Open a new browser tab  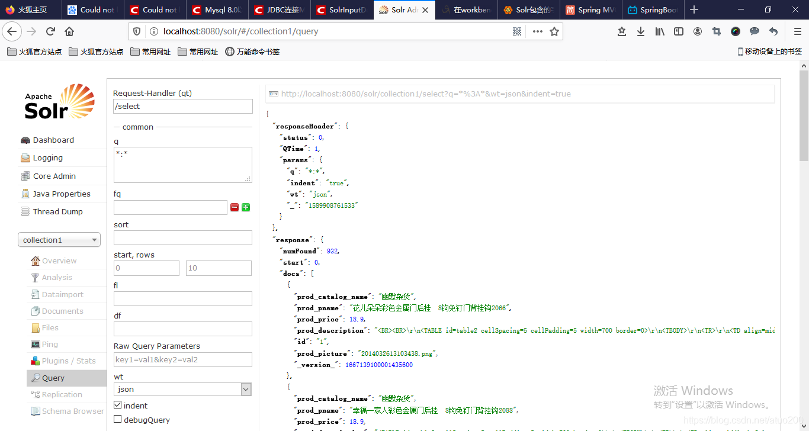tap(694, 9)
